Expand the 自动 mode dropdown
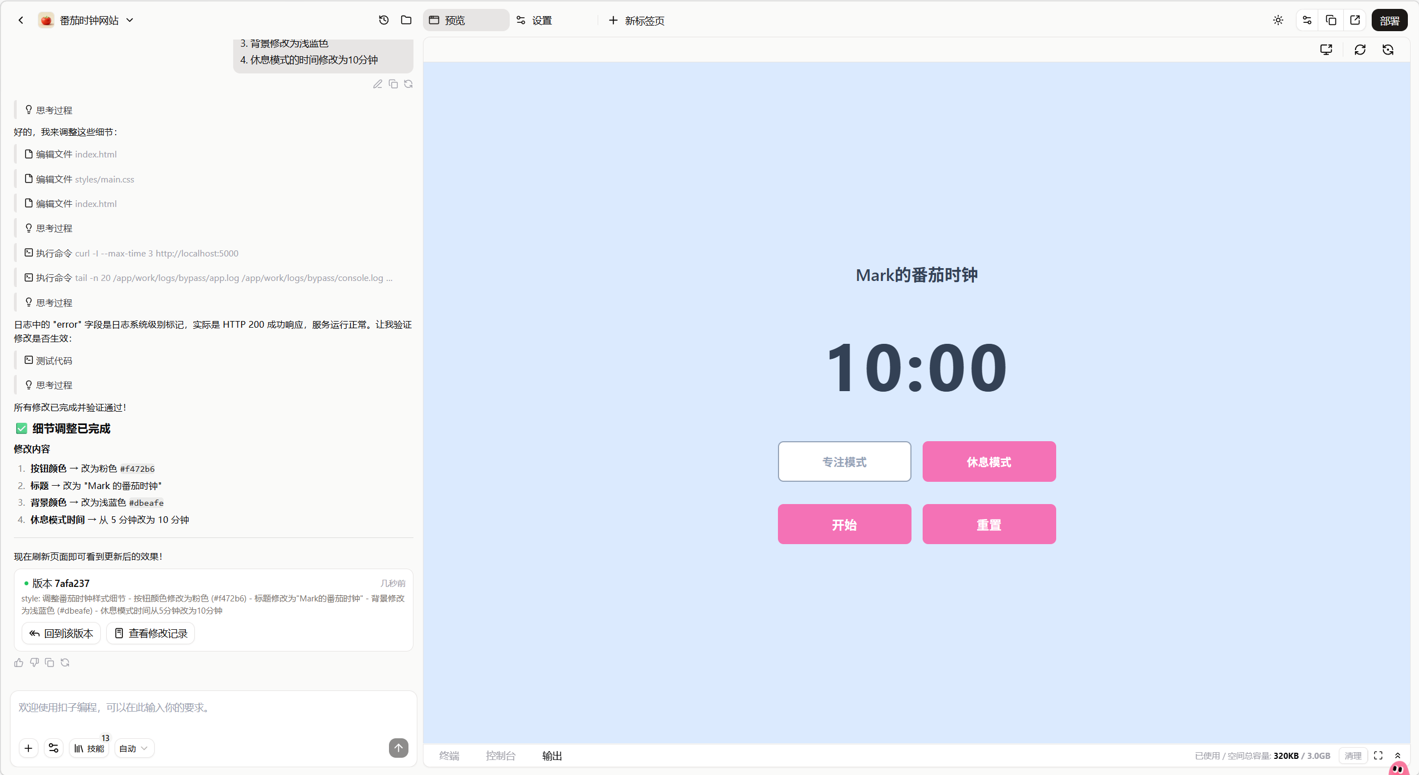 134,748
